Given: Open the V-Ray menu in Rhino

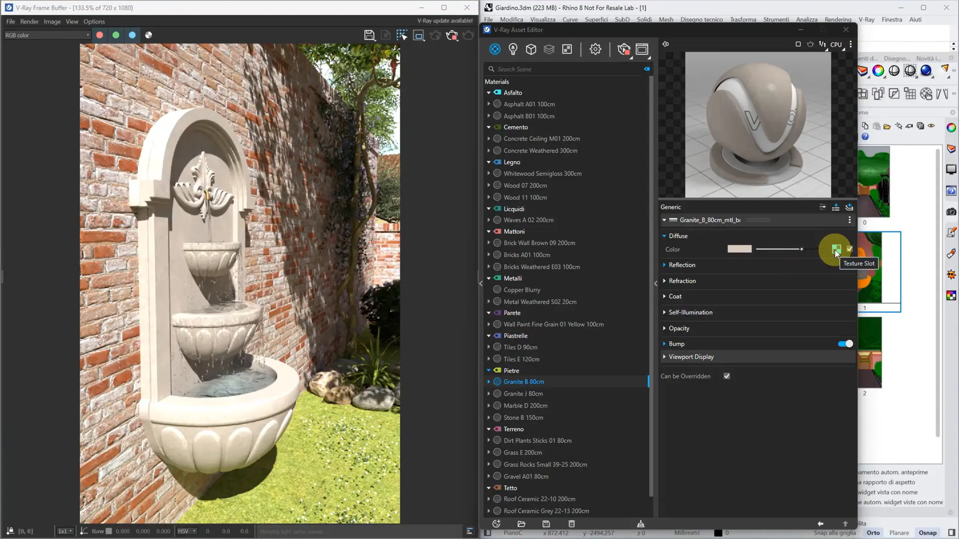Looking at the screenshot, I should coord(866,19).
